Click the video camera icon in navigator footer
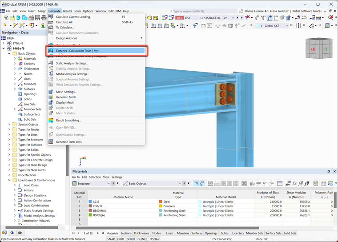This screenshot has height=242, width=338. tap(20, 233)
